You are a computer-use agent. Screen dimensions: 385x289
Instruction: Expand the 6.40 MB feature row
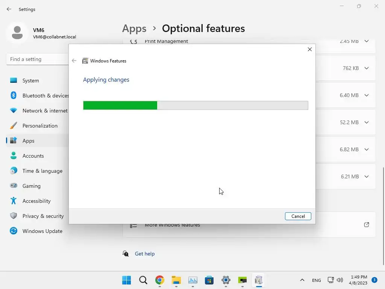coord(366,95)
